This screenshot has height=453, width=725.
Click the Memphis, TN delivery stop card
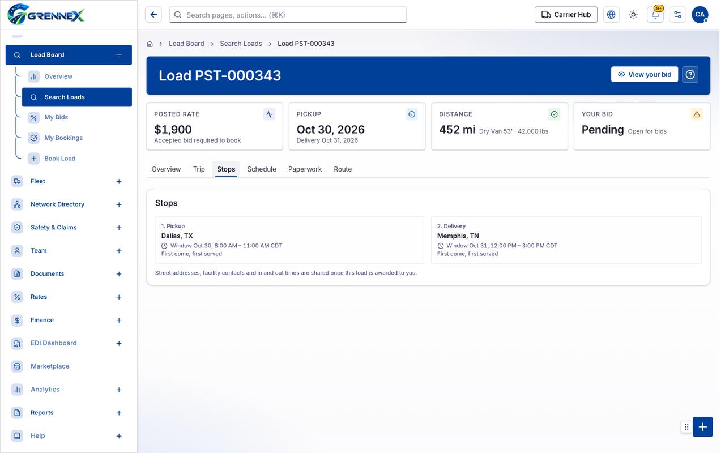(x=566, y=240)
